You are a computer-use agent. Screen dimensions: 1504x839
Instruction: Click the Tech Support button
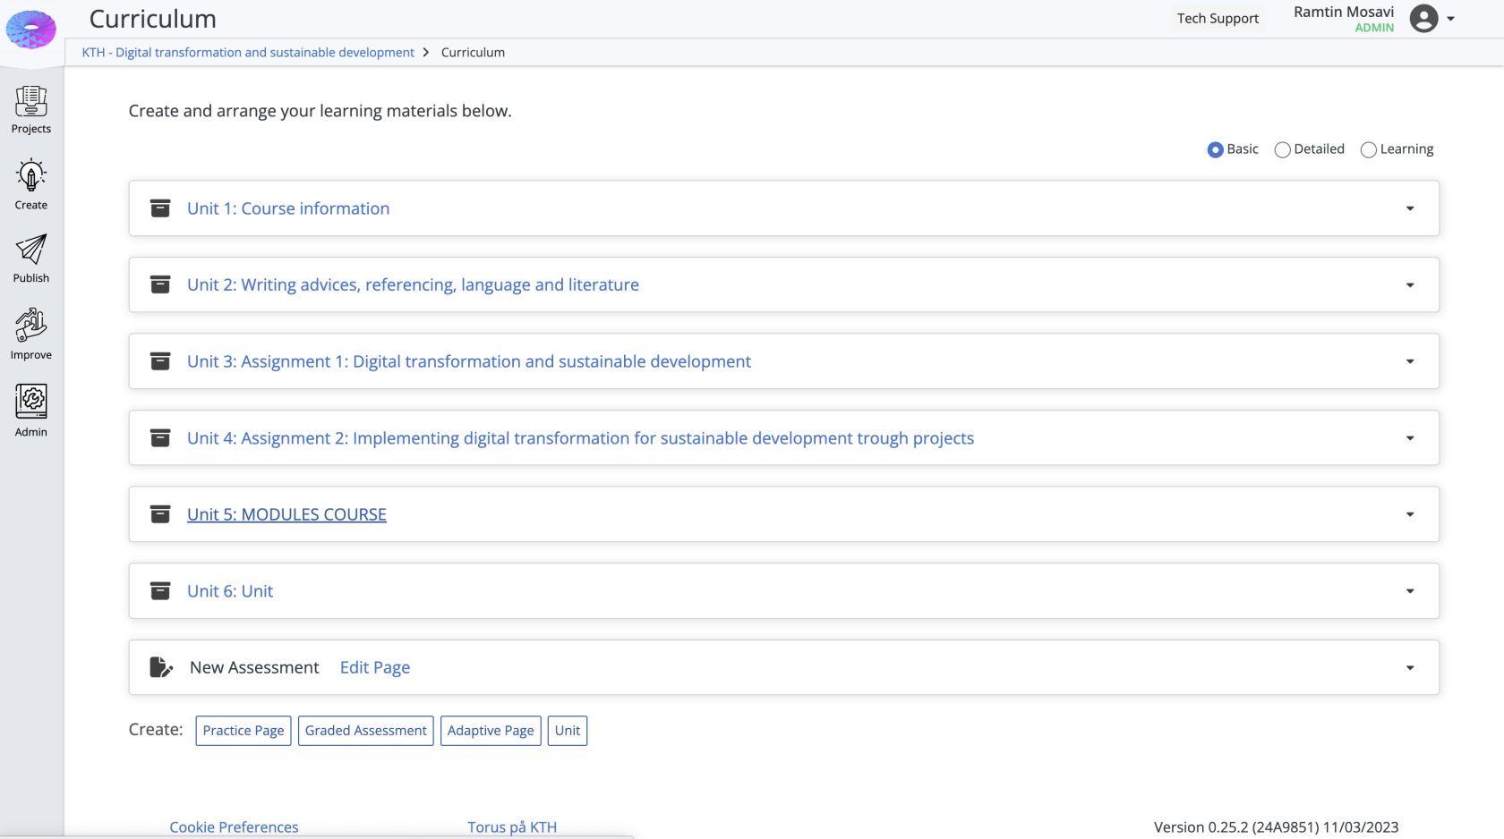click(x=1218, y=18)
